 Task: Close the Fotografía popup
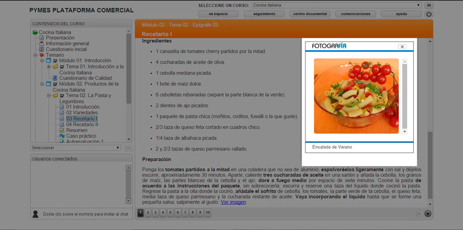402,47
